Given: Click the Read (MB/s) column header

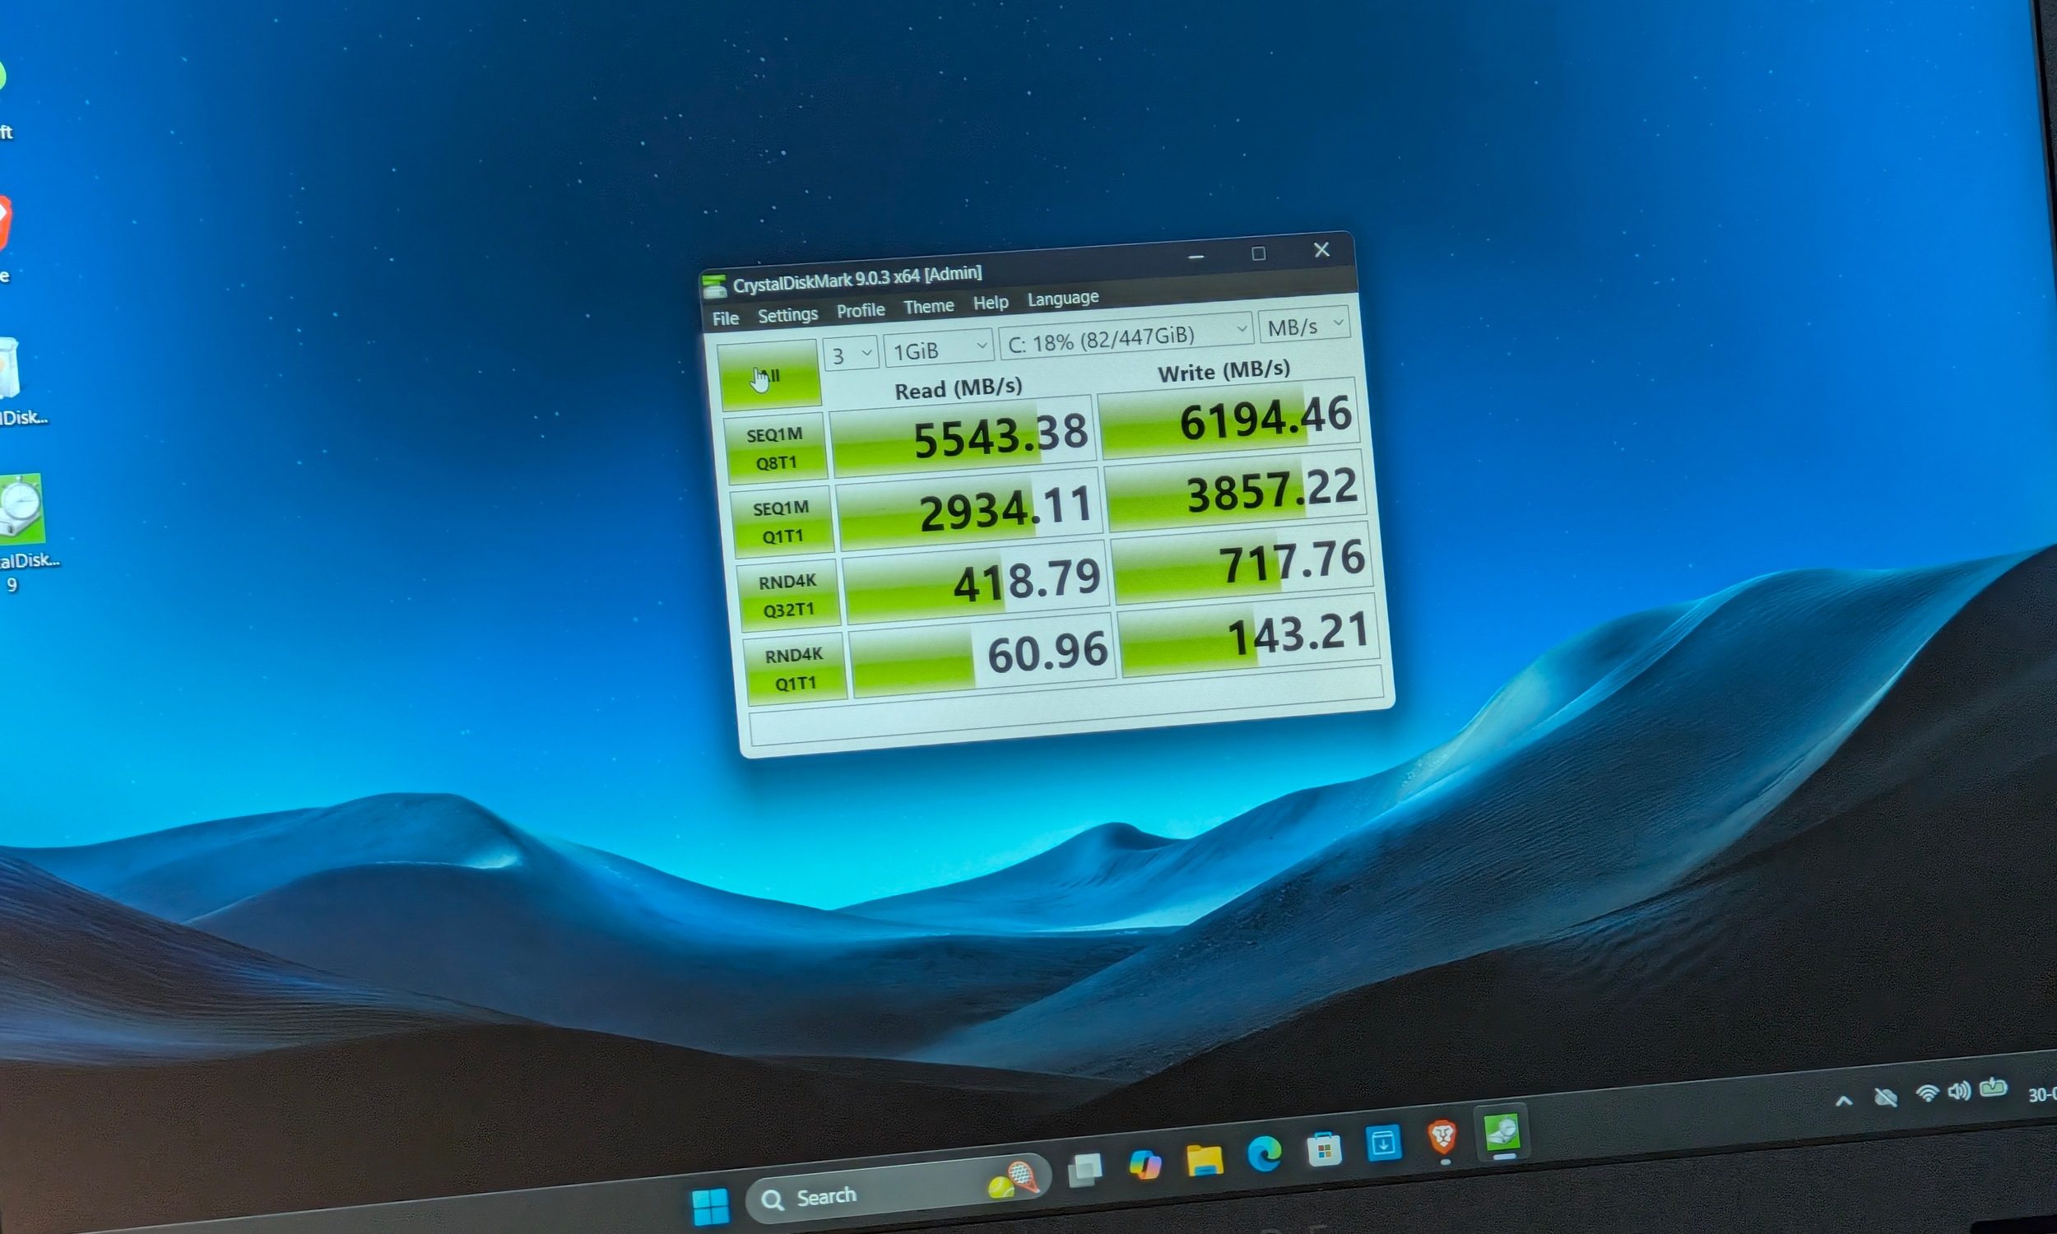Looking at the screenshot, I should coord(958,389).
